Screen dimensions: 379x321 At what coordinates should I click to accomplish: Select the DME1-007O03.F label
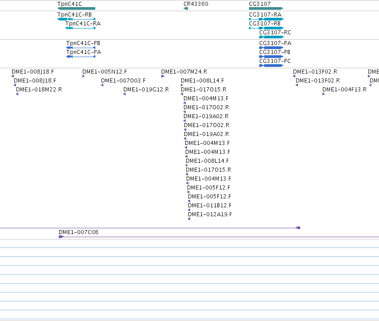123,81
